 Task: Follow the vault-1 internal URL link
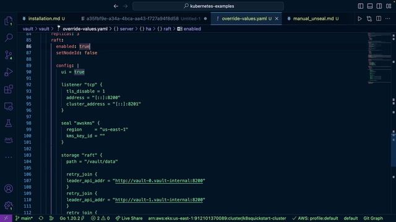point(159,200)
